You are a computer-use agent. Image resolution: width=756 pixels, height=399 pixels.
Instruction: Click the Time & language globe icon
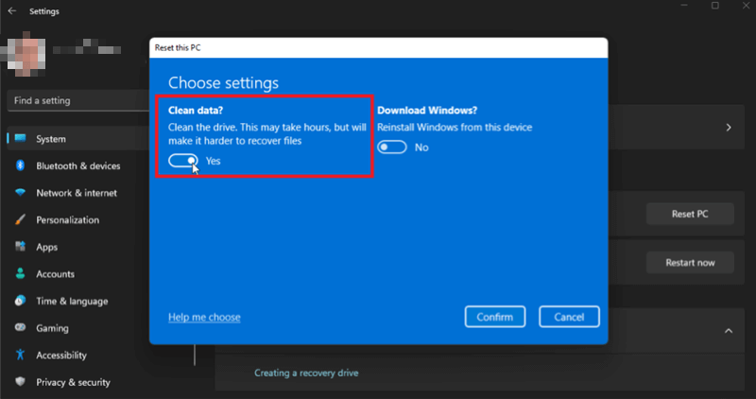20,302
